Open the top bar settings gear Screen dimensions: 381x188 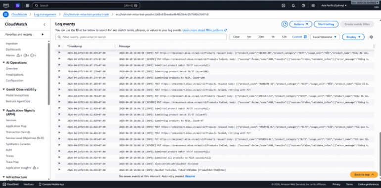(313, 5)
